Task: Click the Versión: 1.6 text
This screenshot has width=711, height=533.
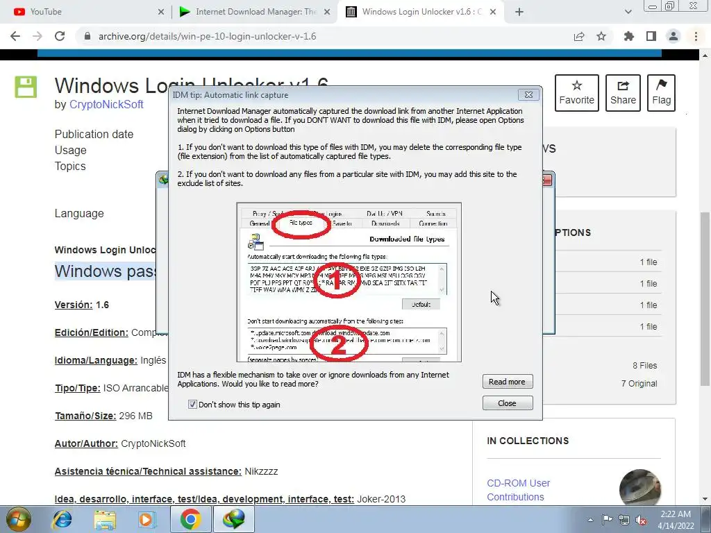Action: pyautogui.click(x=82, y=305)
